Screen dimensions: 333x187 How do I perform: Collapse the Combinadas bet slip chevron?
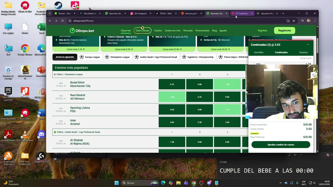[x=308, y=45]
